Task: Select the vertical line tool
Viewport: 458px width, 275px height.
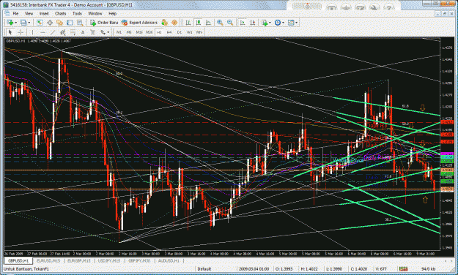Action: click(32, 32)
